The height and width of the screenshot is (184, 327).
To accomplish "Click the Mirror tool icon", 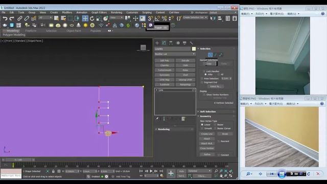I will 213,18.
